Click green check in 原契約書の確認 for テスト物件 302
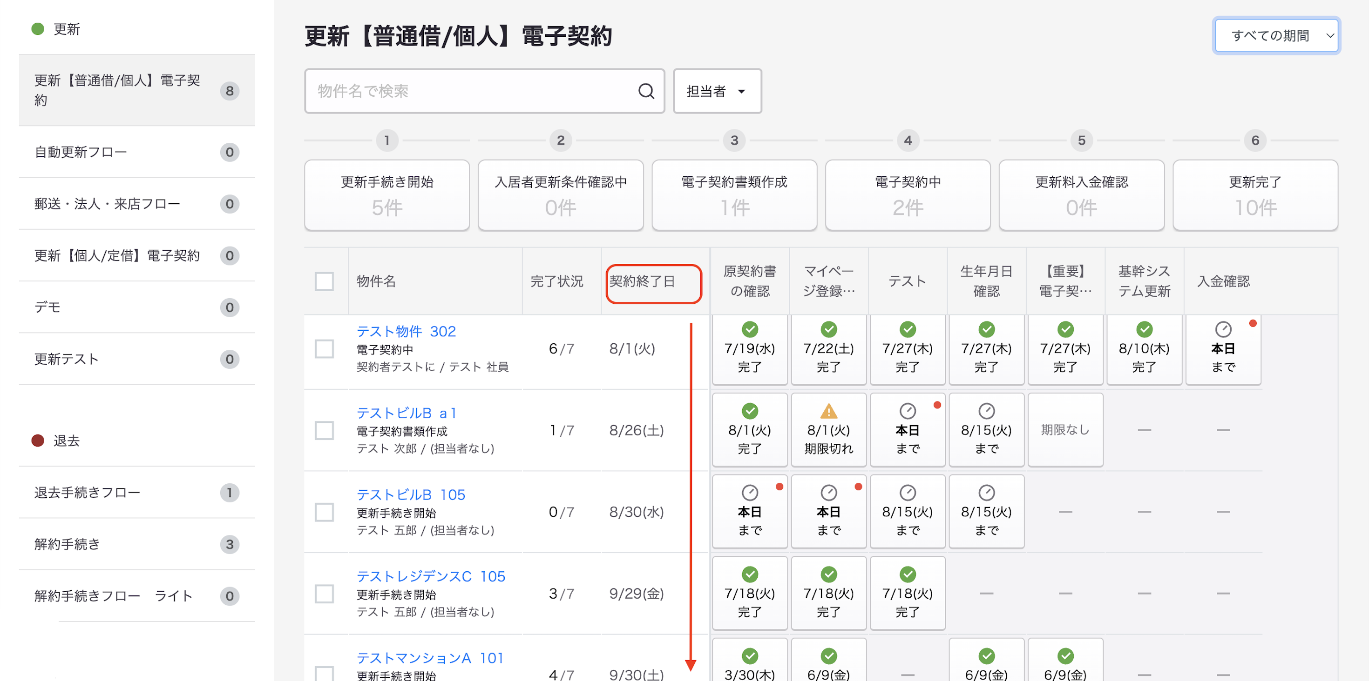The image size is (1369, 681). coord(749,329)
